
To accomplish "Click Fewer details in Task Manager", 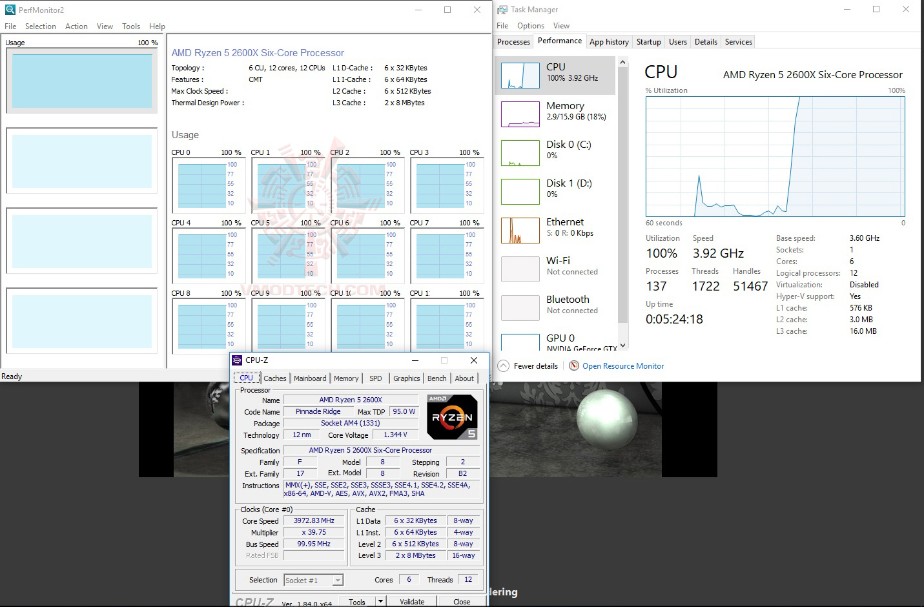I will point(528,366).
